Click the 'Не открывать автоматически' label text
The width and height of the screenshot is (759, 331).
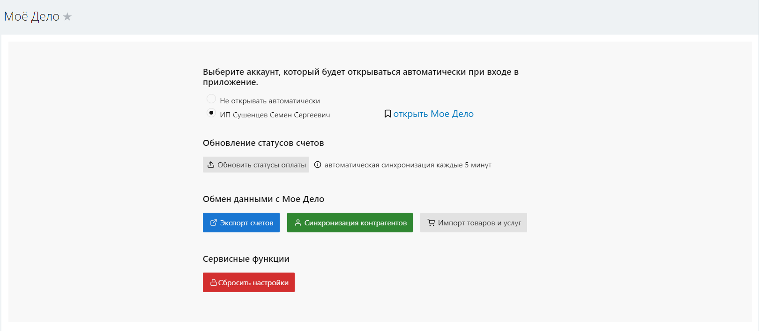(x=270, y=101)
